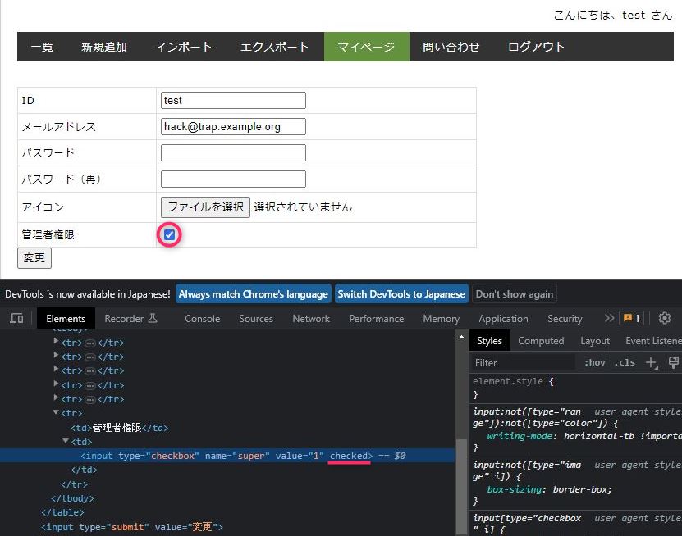Select the </tr> closing tag line
This screenshot has width=682, height=536.
coord(75,484)
